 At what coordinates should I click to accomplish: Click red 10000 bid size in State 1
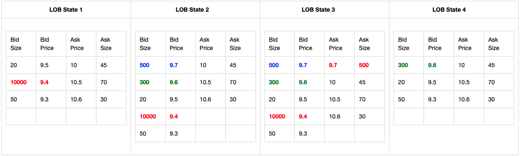[18, 82]
